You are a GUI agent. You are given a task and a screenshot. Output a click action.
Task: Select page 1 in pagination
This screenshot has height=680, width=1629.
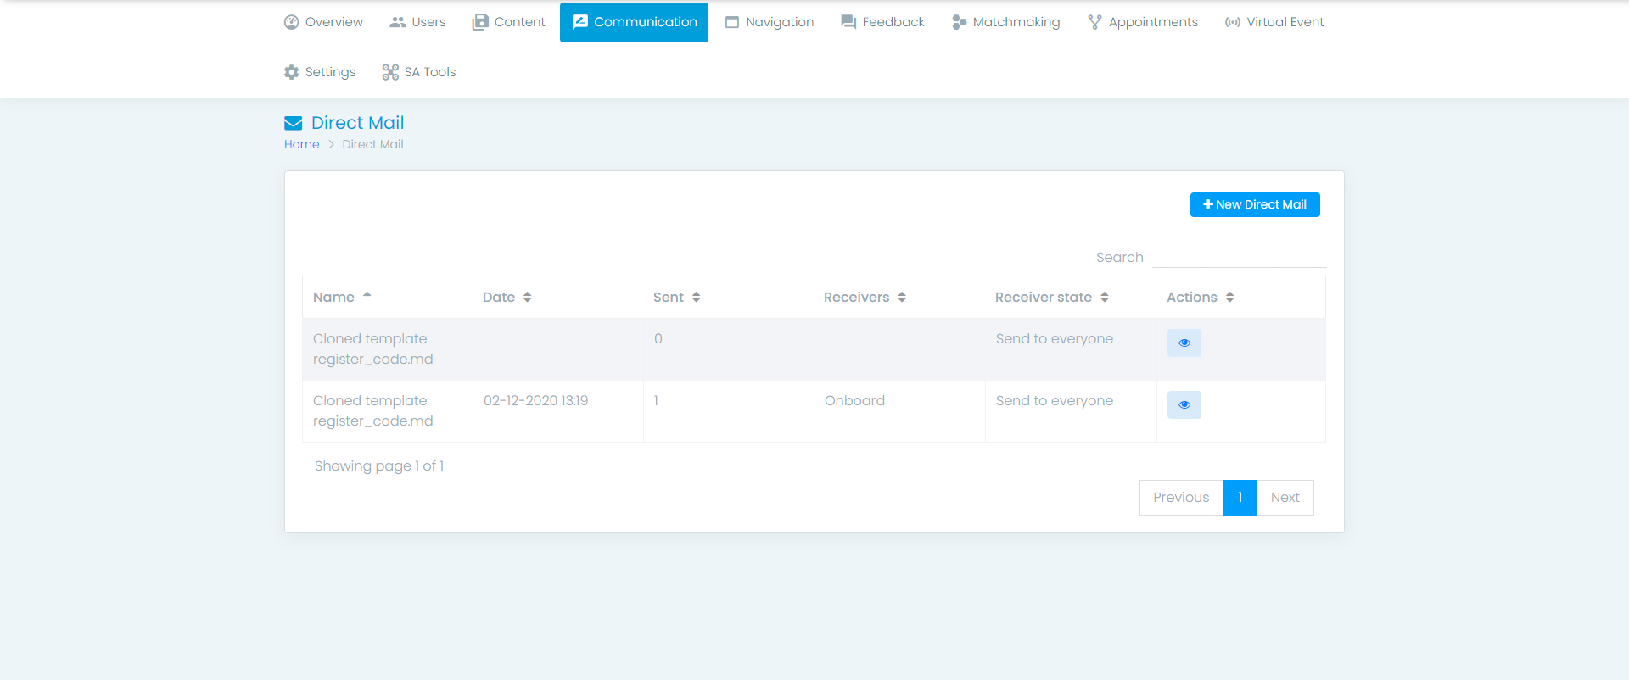pos(1240,498)
